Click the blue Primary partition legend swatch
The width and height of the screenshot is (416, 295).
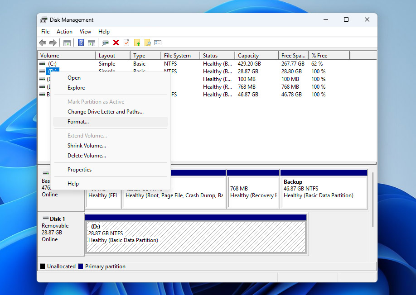coord(81,266)
